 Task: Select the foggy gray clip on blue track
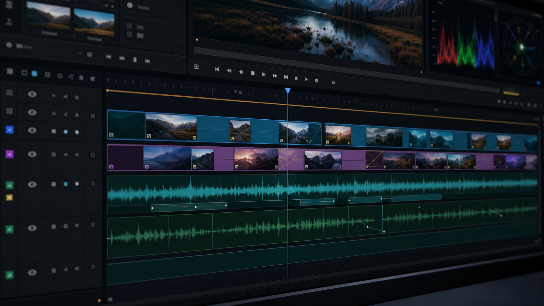point(384,137)
